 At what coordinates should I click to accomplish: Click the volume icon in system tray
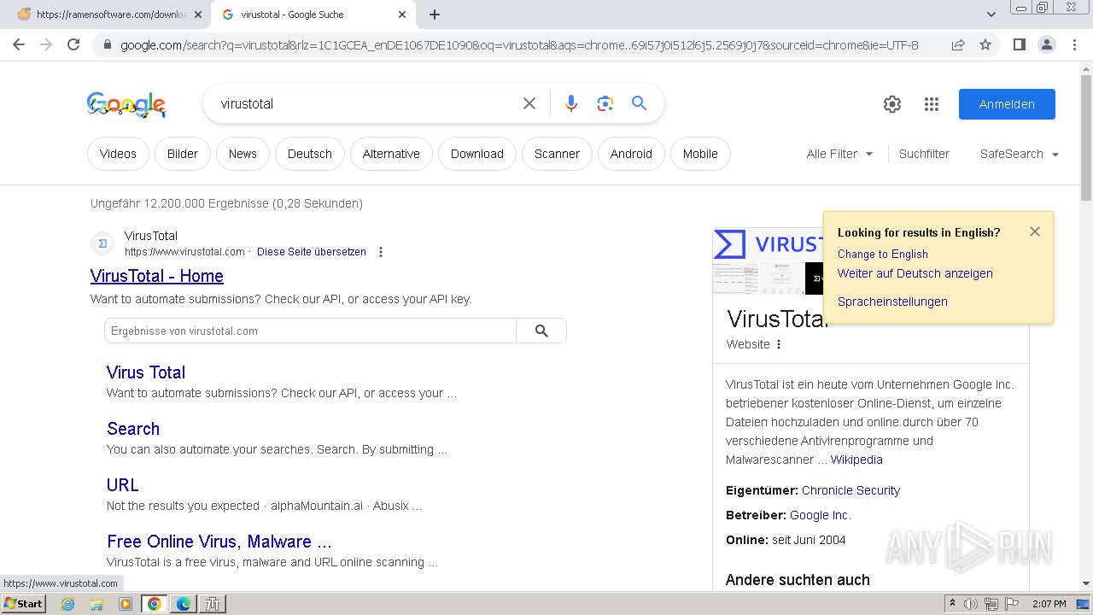[x=971, y=604]
